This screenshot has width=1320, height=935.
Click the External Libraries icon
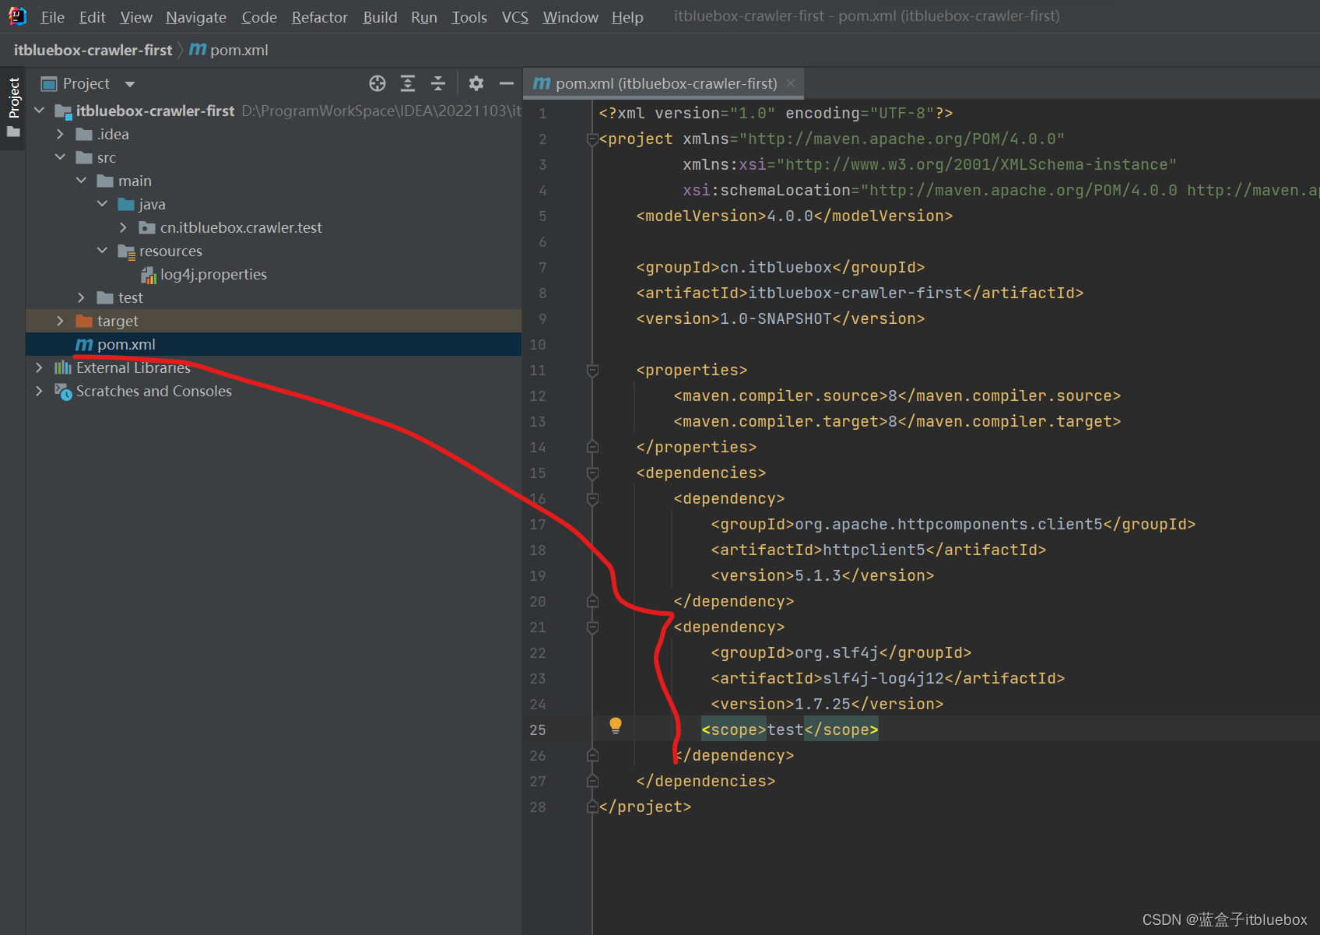click(x=63, y=367)
